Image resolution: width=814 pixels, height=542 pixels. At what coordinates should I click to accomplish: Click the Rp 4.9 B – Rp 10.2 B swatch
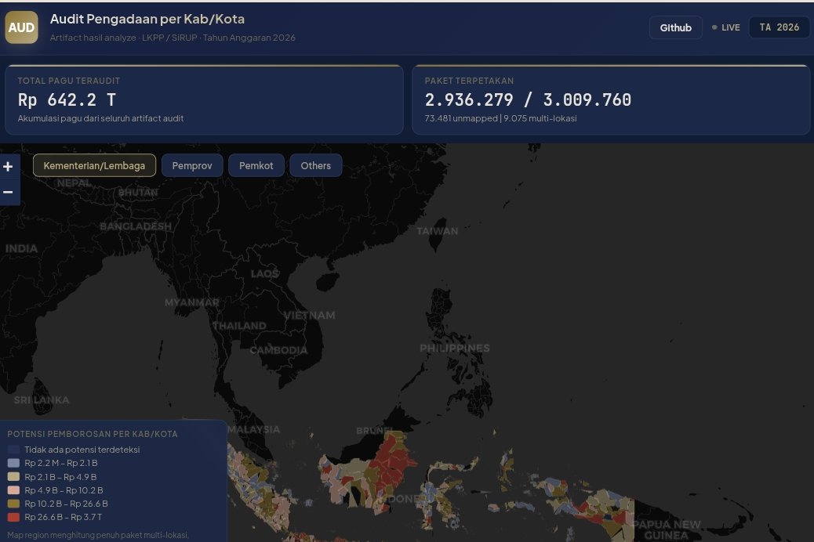coord(13,490)
